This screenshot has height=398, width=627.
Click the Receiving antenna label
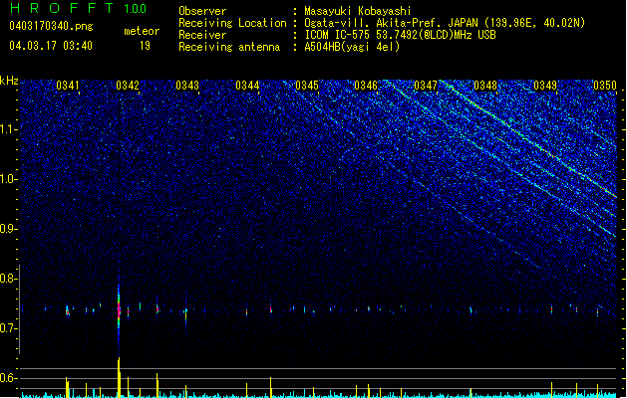pos(229,47)
